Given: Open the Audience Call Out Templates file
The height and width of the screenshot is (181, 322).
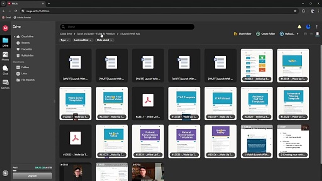Looking at the screenshot, I should click(x=257, y=103).
